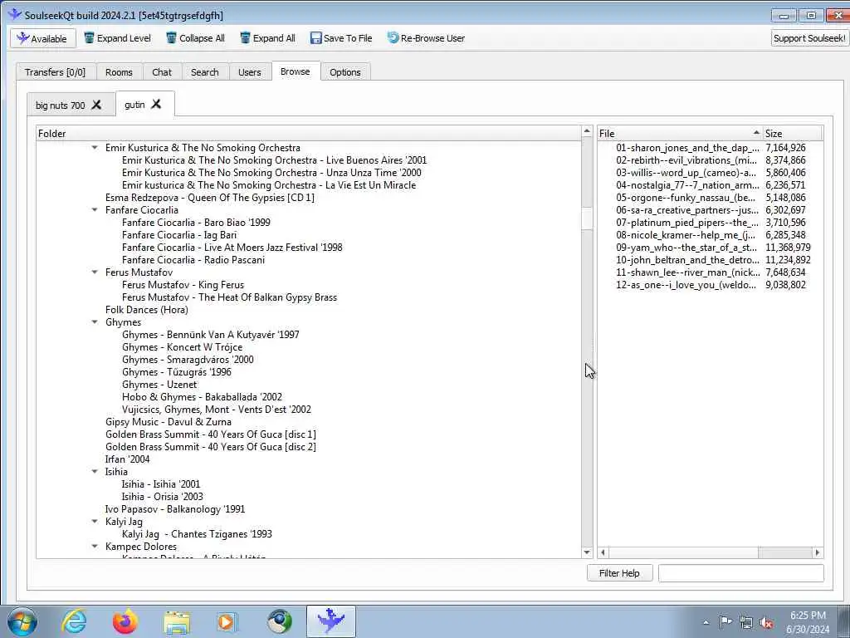Focus the filter text input field
The width and height of the screenshot is (850, 638).
[741, 573]
